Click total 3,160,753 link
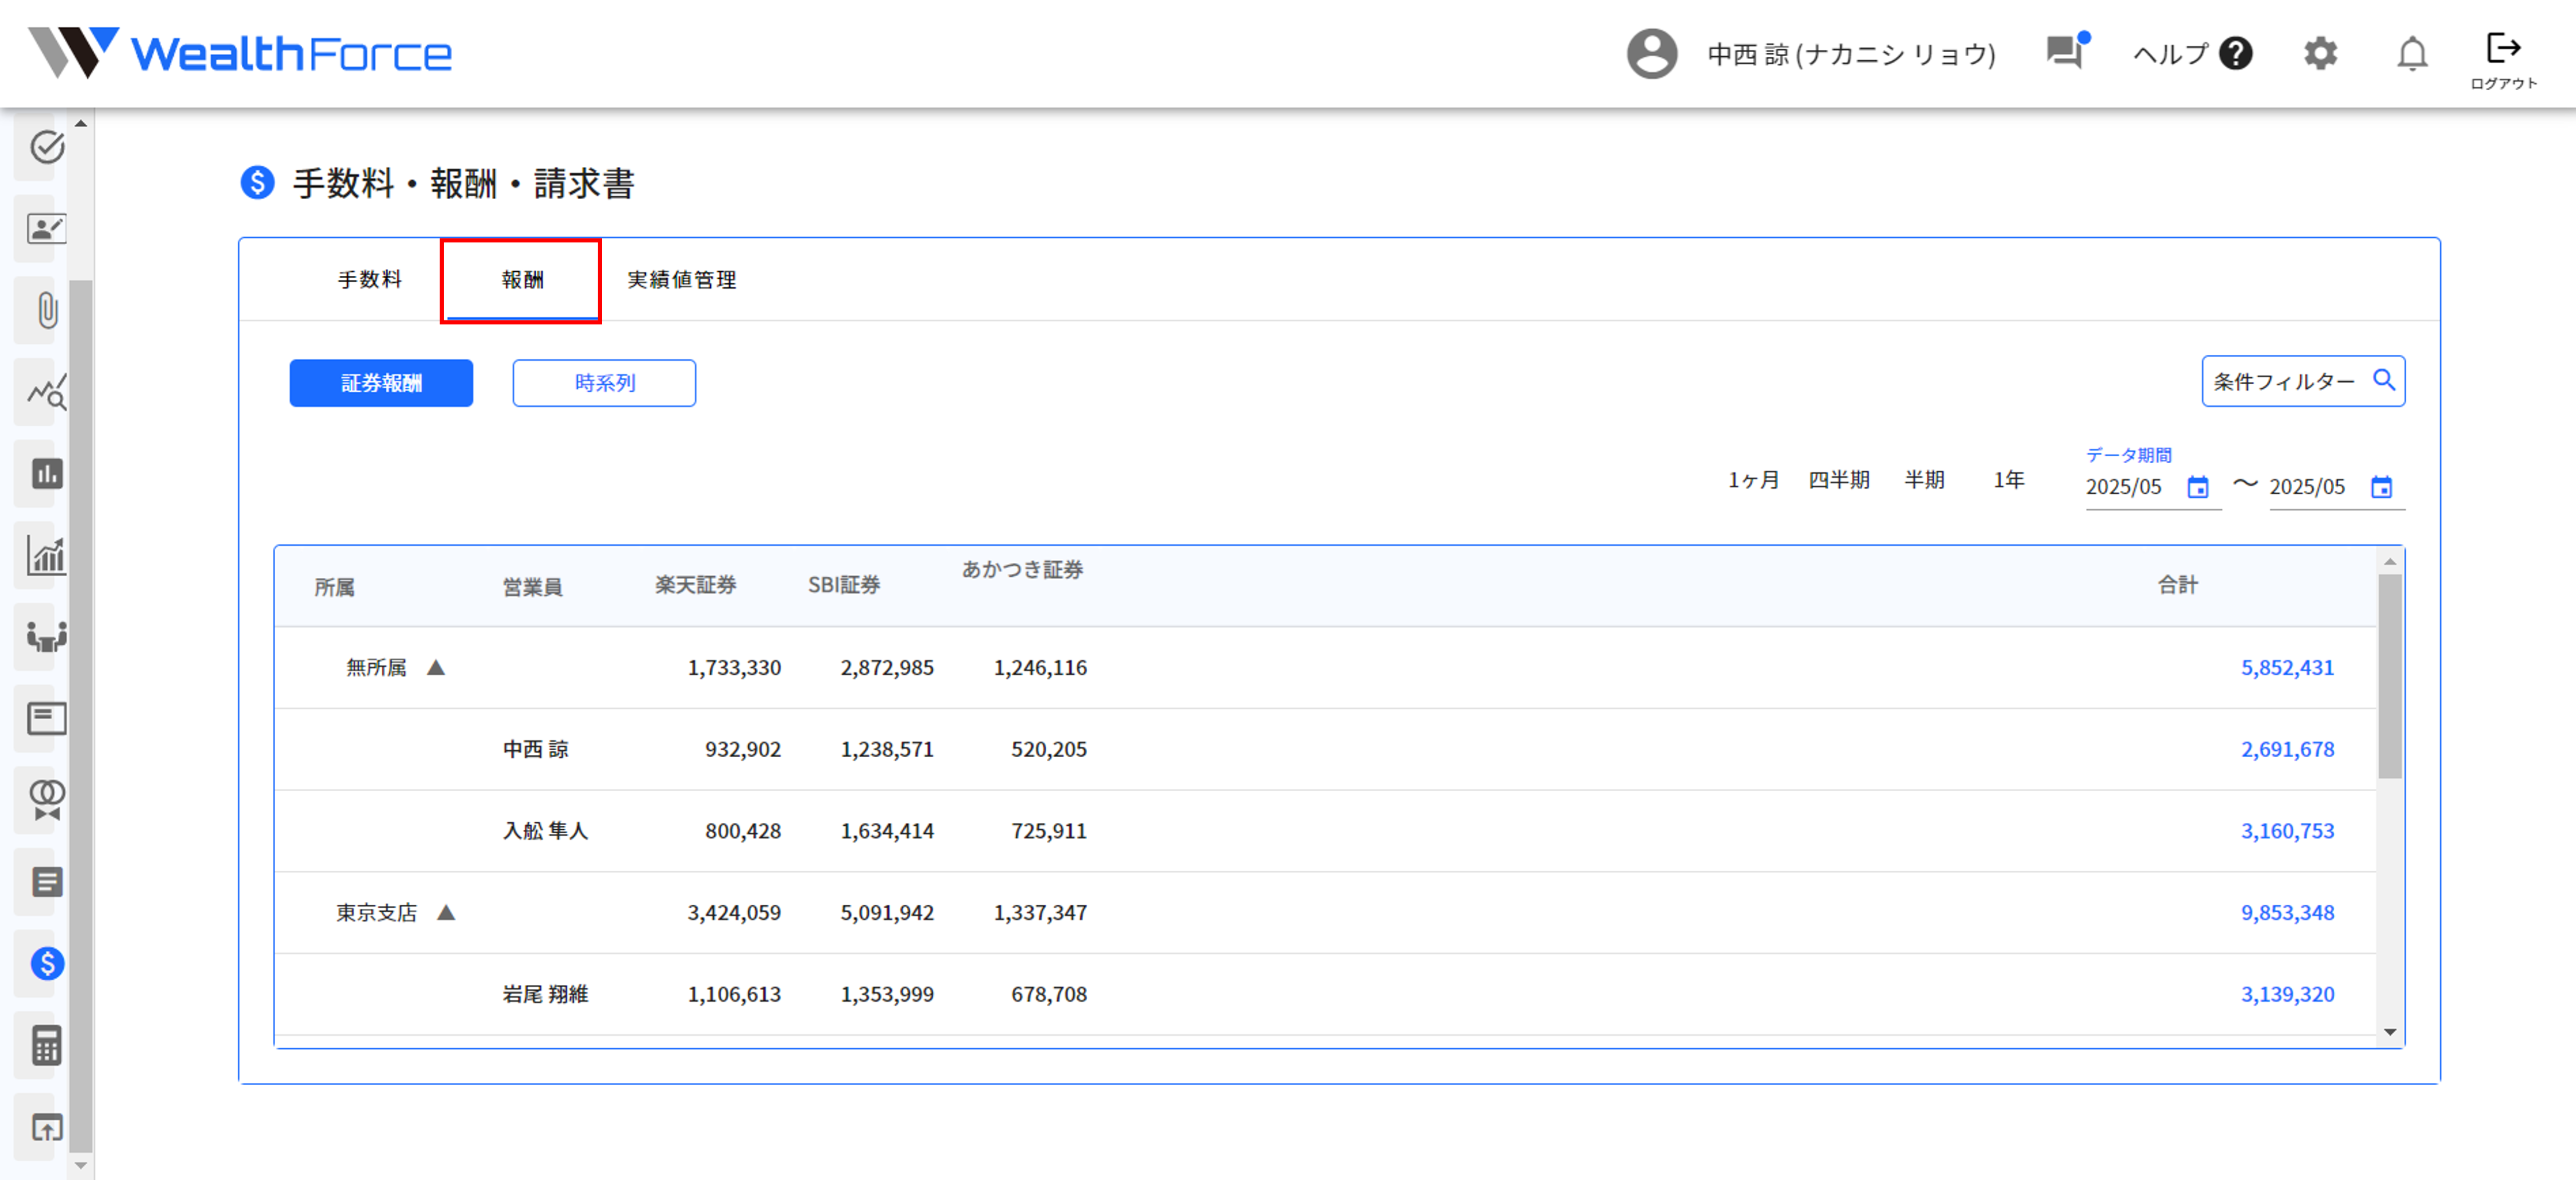 [x=2287, y=831]
